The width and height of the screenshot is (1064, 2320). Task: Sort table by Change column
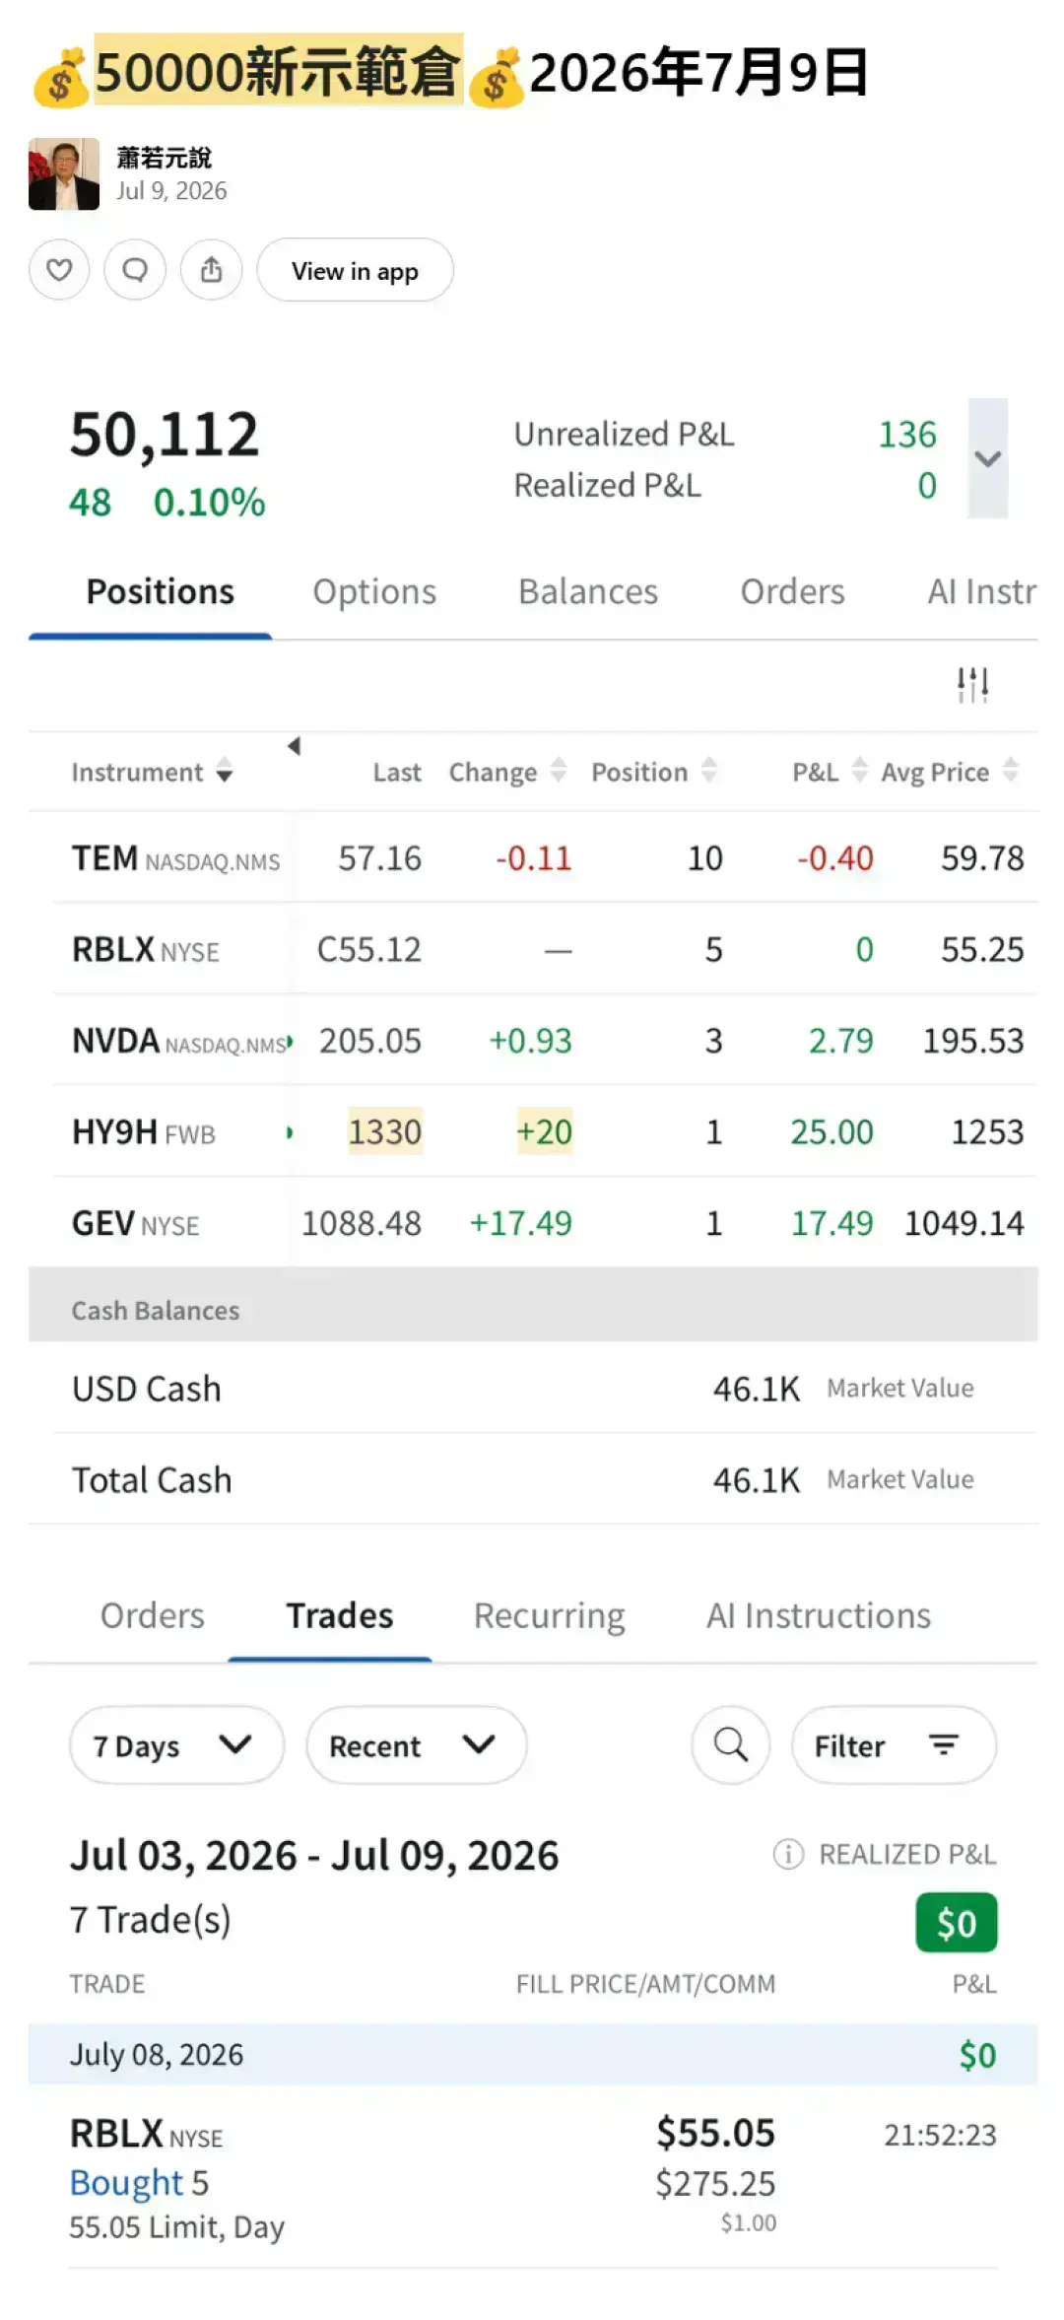click(x=559, y=770)
